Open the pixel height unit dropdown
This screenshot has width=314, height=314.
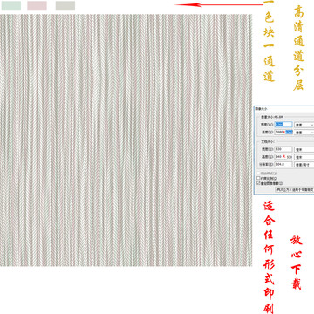304,133
